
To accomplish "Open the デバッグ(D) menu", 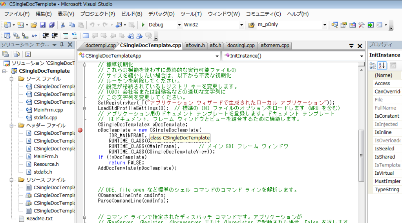I will (161, 14).
